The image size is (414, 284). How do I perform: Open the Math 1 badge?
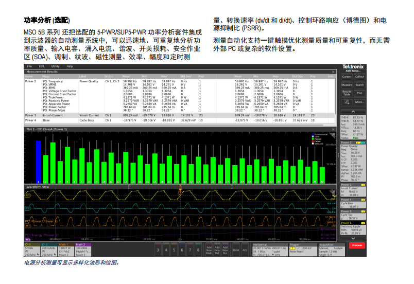click(x=66, y=250)
